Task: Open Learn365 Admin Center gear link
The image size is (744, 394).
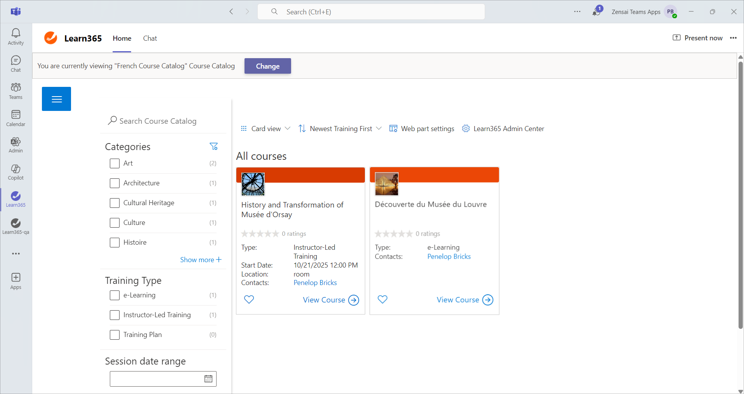Action: click(503, 129)
